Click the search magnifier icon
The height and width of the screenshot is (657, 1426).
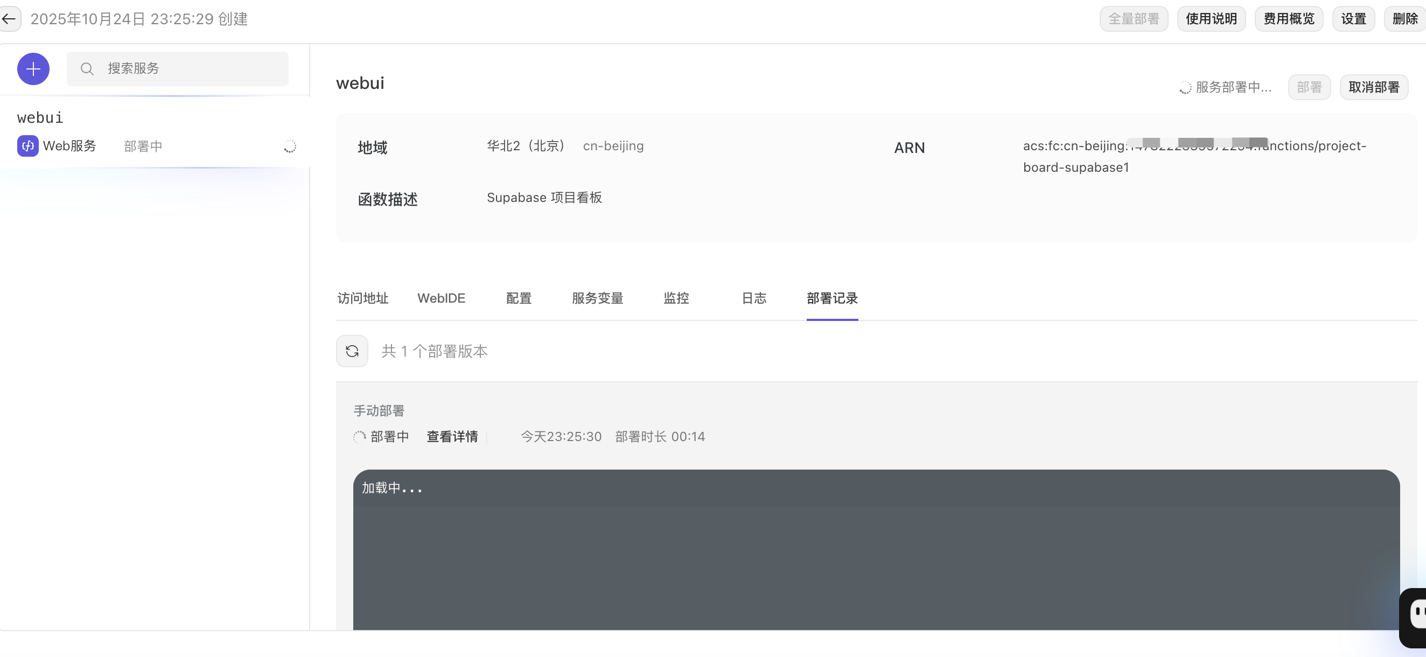click(87, 68)
